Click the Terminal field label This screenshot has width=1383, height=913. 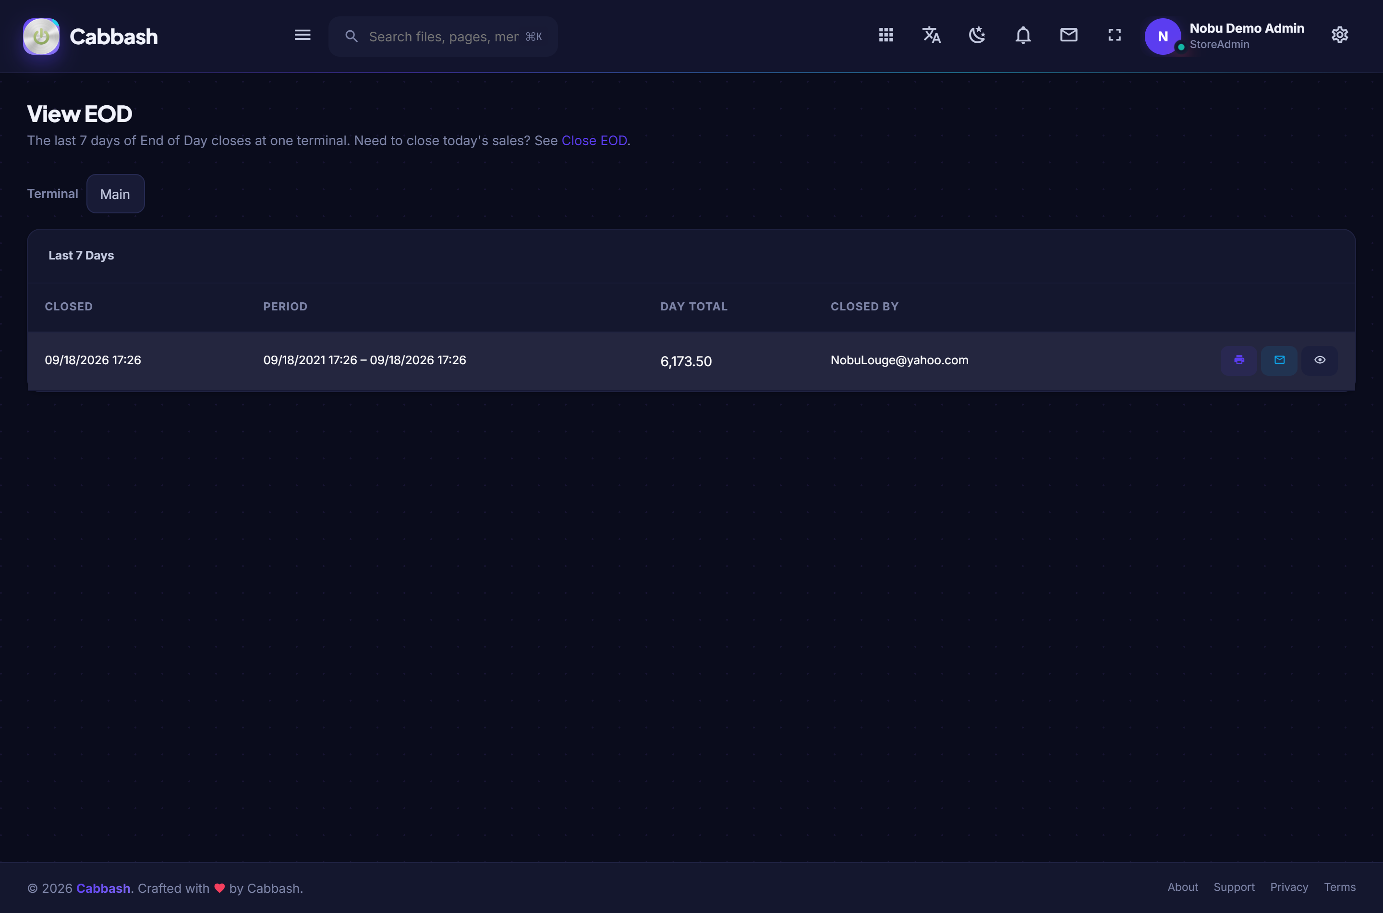(52, 194)
